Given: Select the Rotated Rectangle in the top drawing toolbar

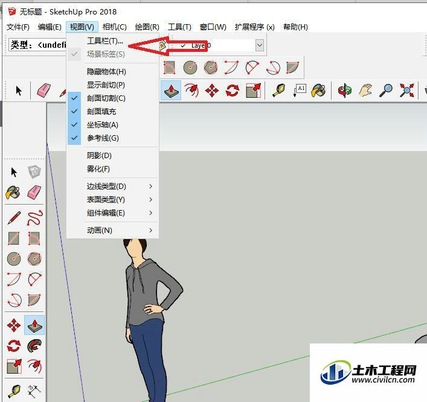Looking at the screenshot, I should pyautogui.click(x=169, y=68).
